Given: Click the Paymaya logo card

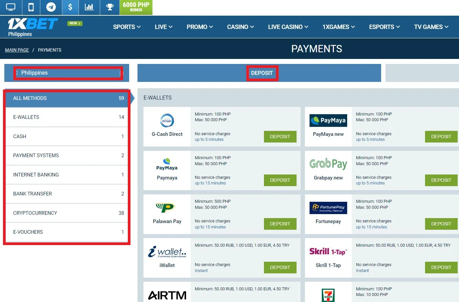Looking at the screenshot, I should point(167,164).
